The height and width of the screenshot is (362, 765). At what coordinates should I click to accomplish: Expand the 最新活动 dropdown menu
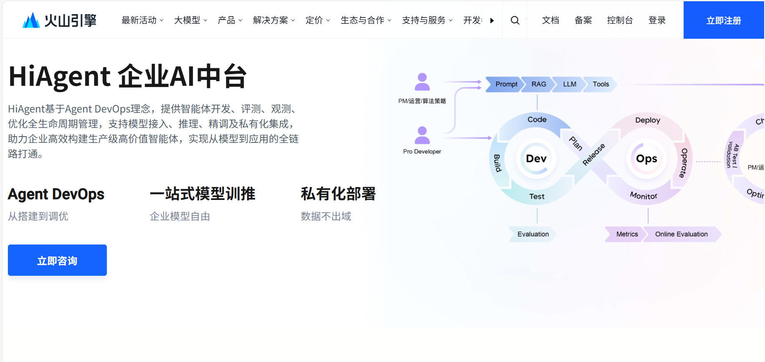(x=142, y=20)
